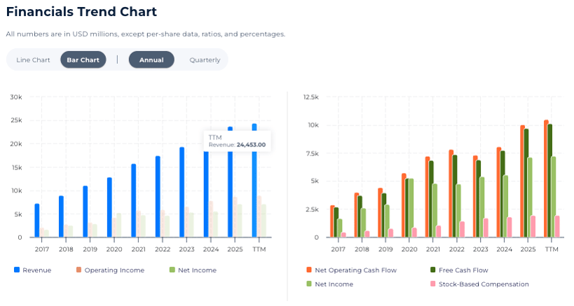Select the Bar Chart toggle
This screenshot has height=306, width=574.
[83, 60]
